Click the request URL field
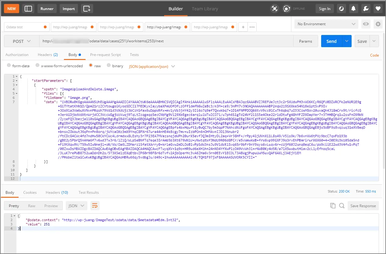This screenshot has height=254, width=386. 166,41
